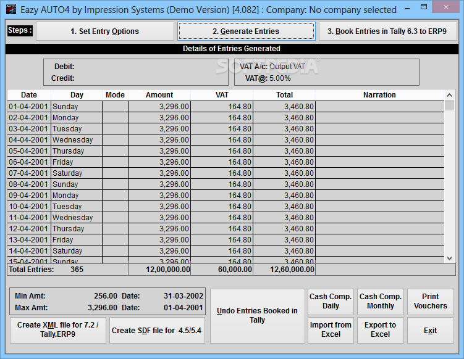Click the Exit button
This screenshot has height=359, width=464.
pyautogui.click(x=430, y=330)
